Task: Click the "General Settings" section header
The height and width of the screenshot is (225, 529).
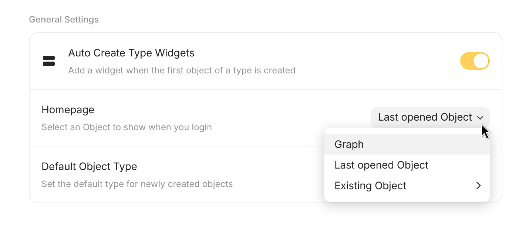Action: [64, 20]
